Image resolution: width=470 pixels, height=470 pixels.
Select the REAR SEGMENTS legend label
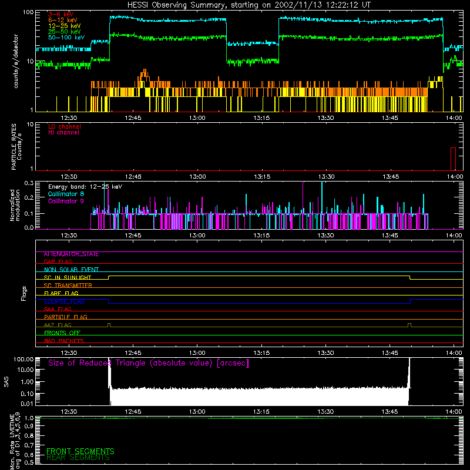(78, 458)
